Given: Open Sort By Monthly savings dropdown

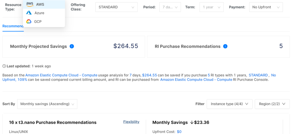Looking at the screenshot, I should click(47, 104).
